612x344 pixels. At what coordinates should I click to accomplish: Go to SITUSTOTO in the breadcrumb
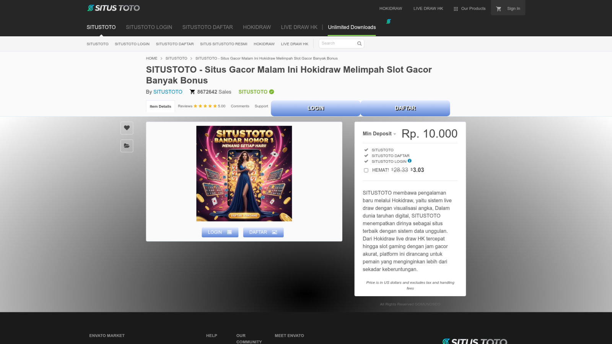pos(176,58)
